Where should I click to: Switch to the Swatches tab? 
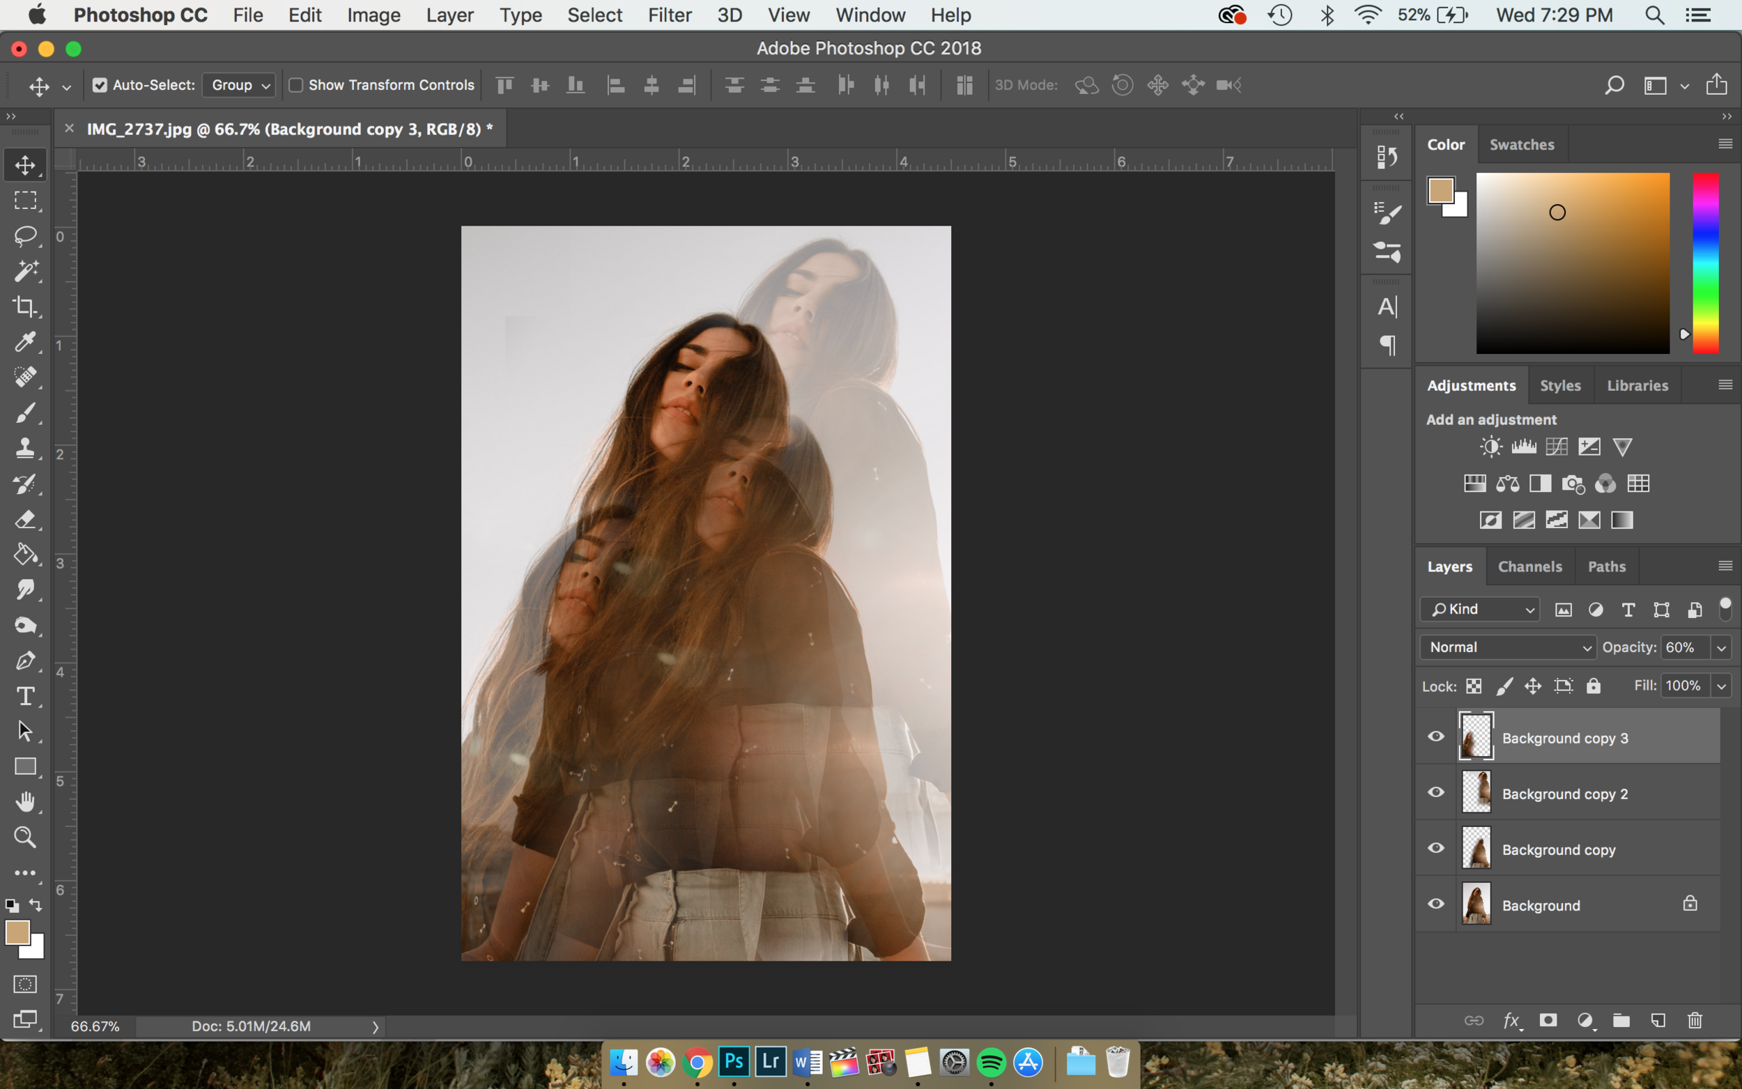(x=1521, y=145)
